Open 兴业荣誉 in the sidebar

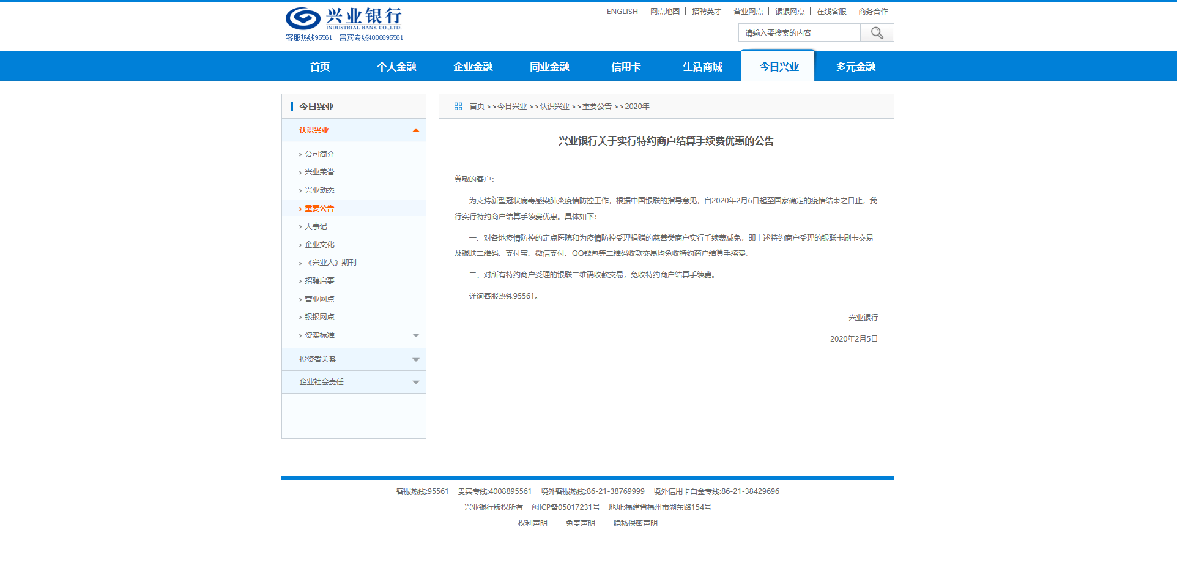pos(319,172)
